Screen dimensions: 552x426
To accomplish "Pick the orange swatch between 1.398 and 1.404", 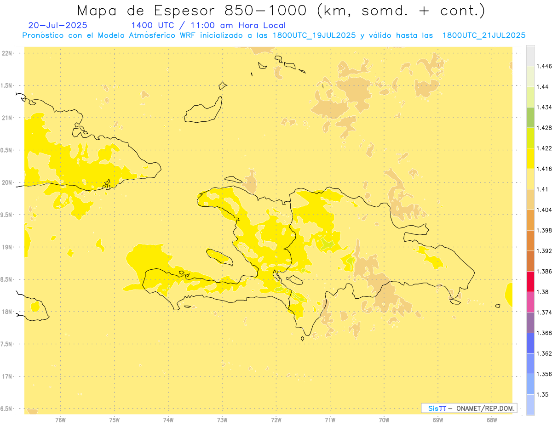I will click(x=530, y=220).
